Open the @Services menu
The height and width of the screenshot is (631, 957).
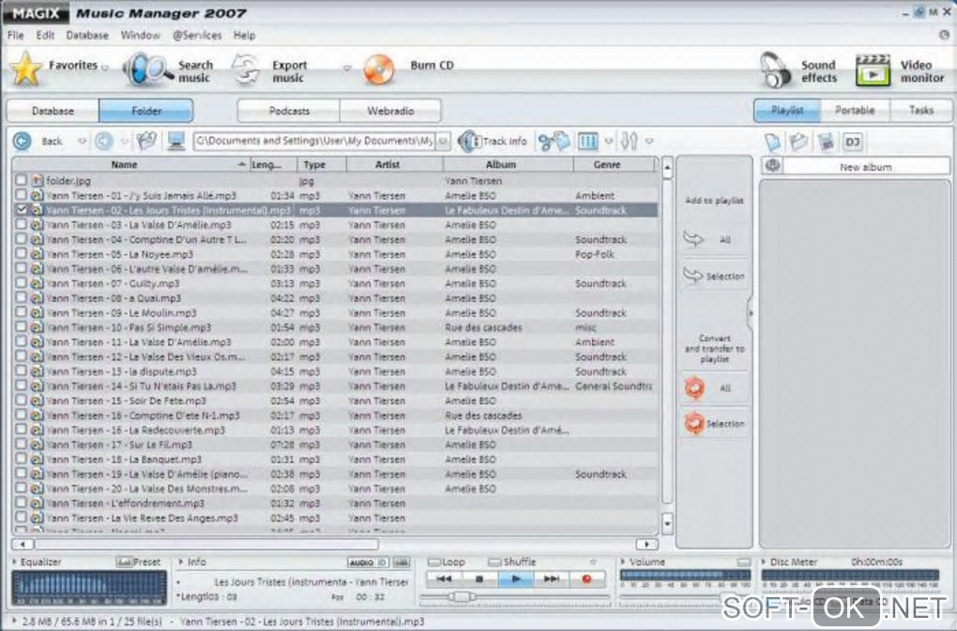197,36
